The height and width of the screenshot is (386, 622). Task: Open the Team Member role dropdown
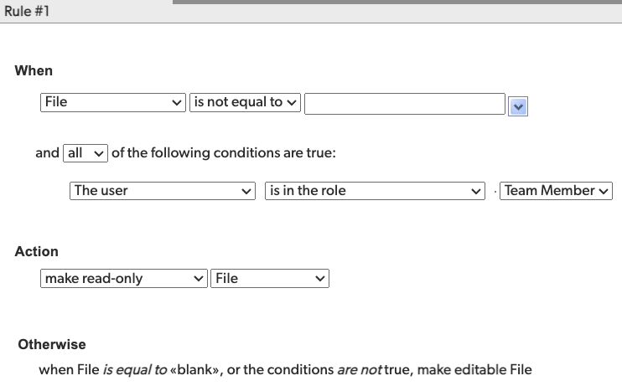557,191
